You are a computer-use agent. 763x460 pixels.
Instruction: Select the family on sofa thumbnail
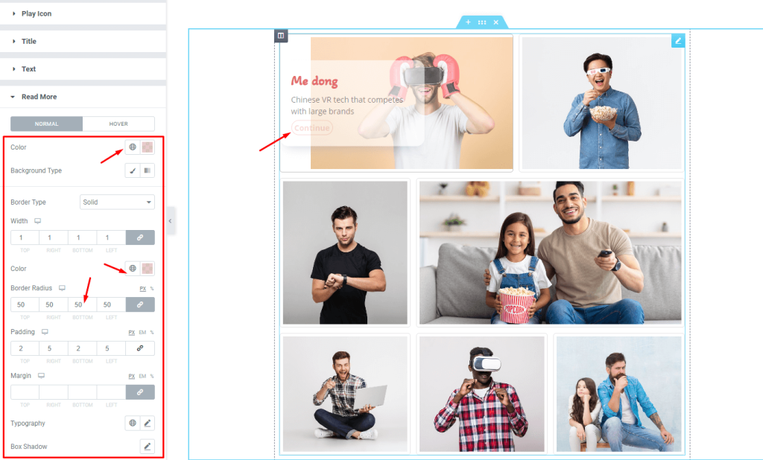coord(551,253)
